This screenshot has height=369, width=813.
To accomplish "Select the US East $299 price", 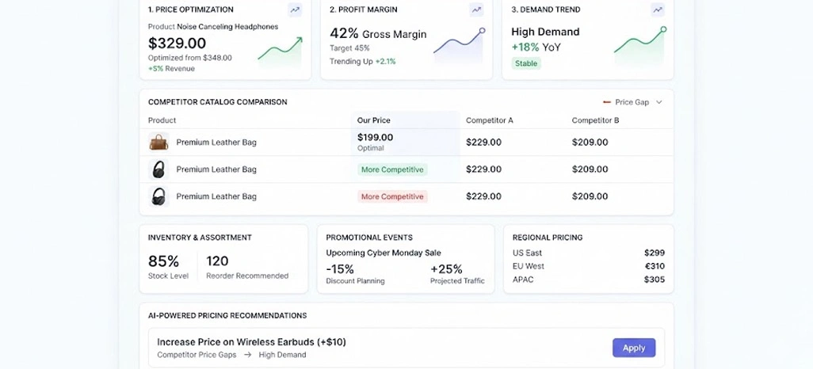I will click(x=655, y=253).
